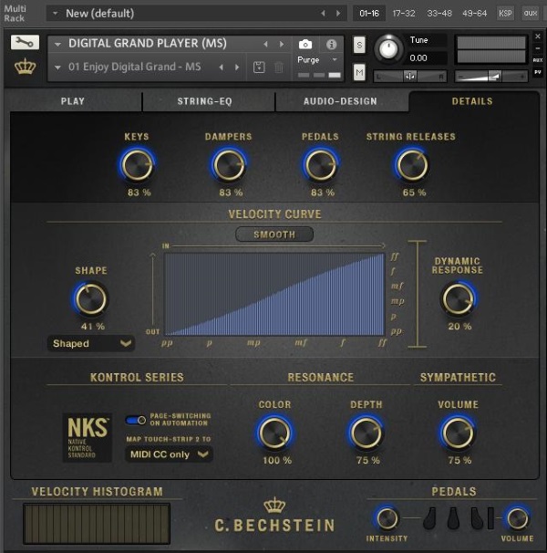Go to previous instrument arrow next to DIGITAL GRAND PLAYER
The image size is (547, 553).
265,44
